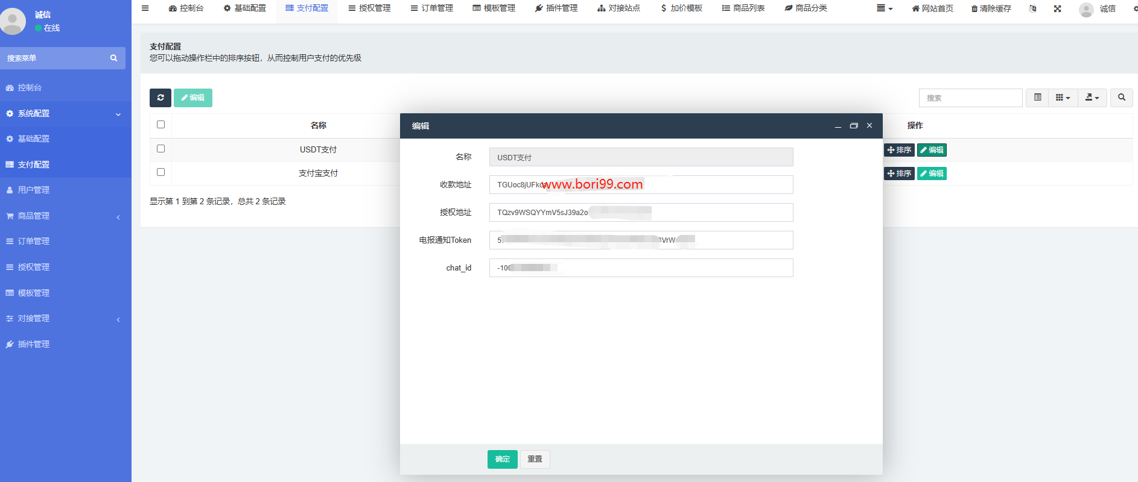Open the 加价模板 top tab

[681, 8]
